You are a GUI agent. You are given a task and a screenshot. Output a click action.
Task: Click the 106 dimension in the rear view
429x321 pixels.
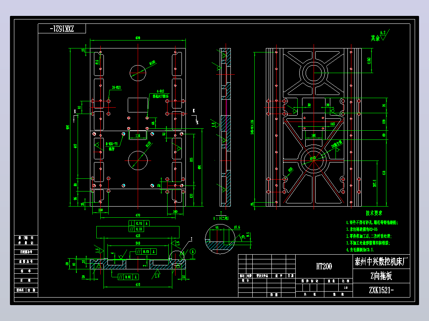click(314, 135)
